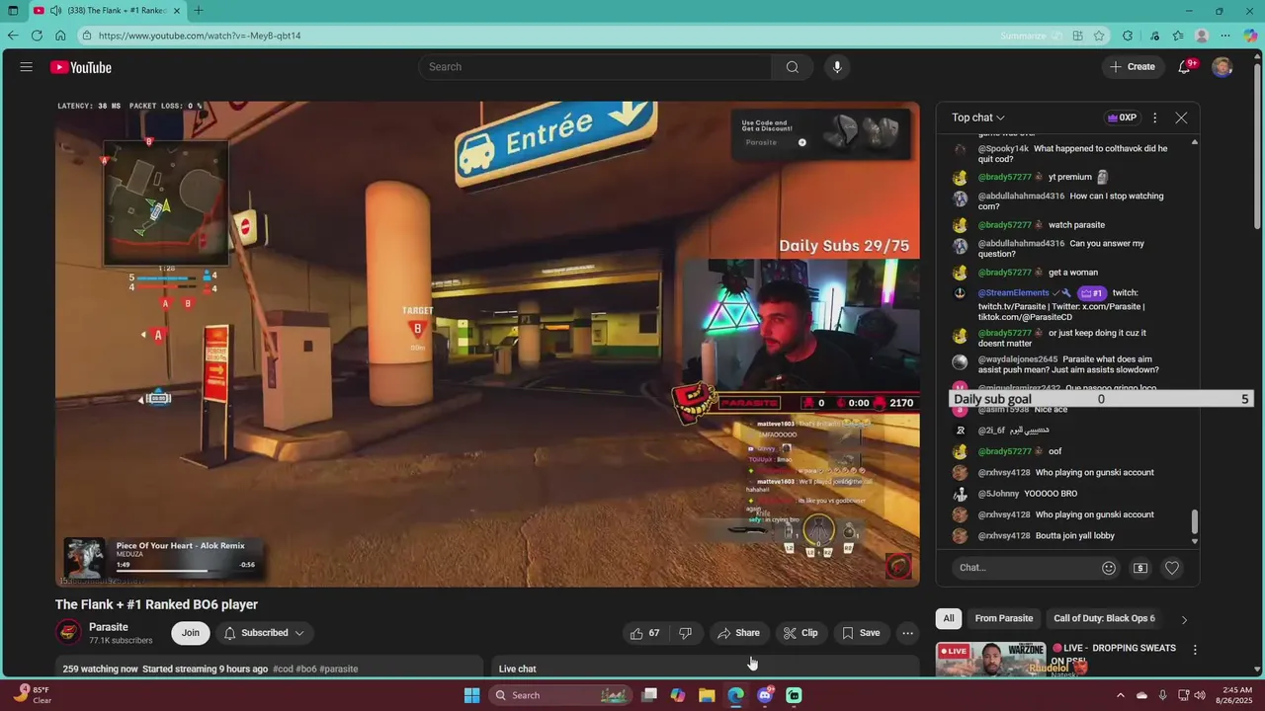
Task: Open the browser favorites list
Action: 1178,36
